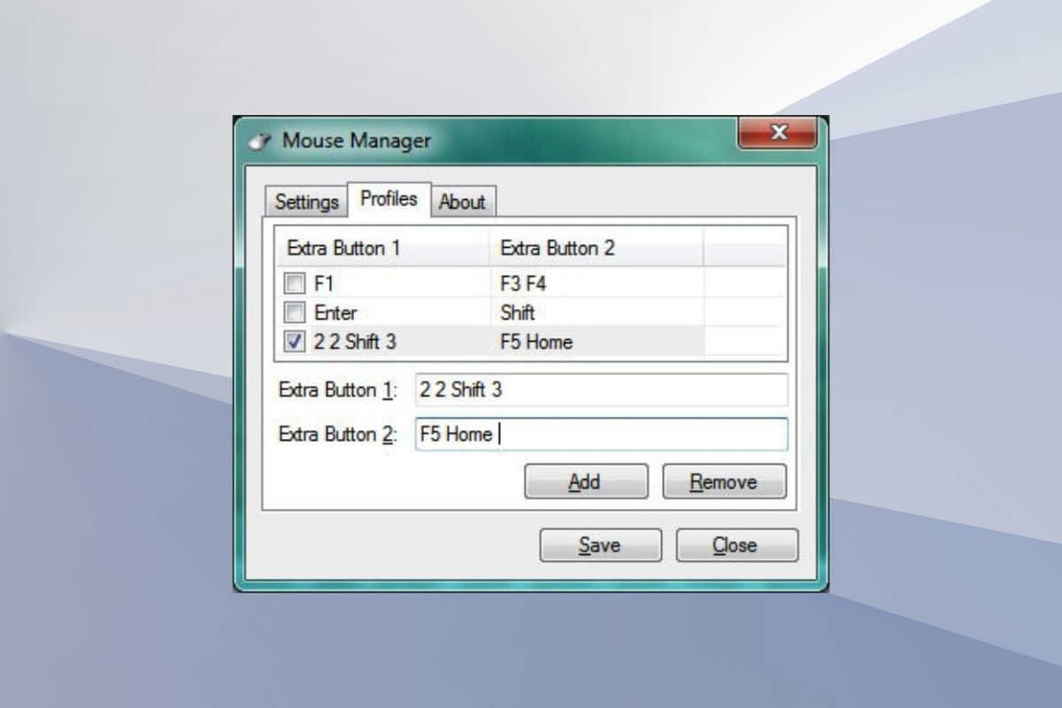Check the Enter profile checkbox
Screen dimensions: 1062x708
click(294, 313)
